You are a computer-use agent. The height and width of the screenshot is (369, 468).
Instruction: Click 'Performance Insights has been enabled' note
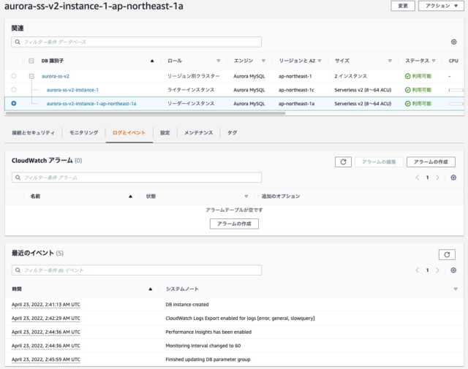coord(208,332)
